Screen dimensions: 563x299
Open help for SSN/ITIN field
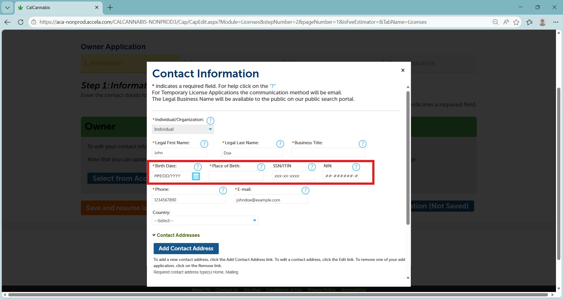coord(312,167)
